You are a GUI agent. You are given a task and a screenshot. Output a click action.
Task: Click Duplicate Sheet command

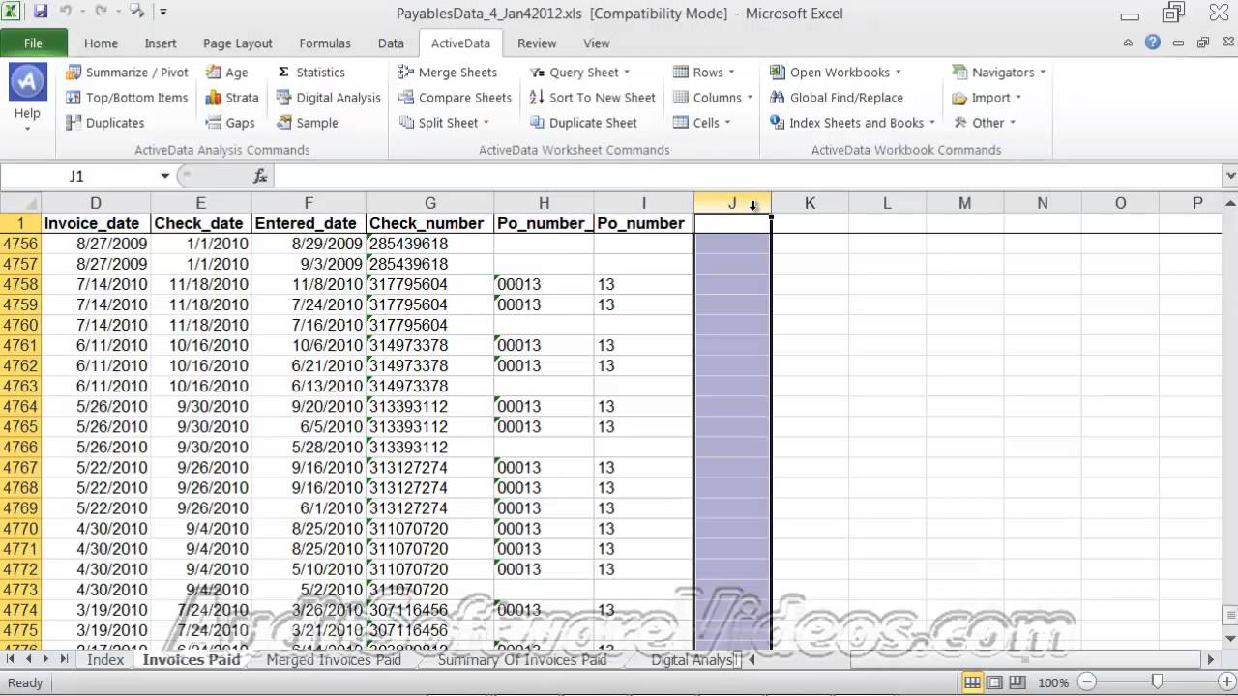pos(583,123)
